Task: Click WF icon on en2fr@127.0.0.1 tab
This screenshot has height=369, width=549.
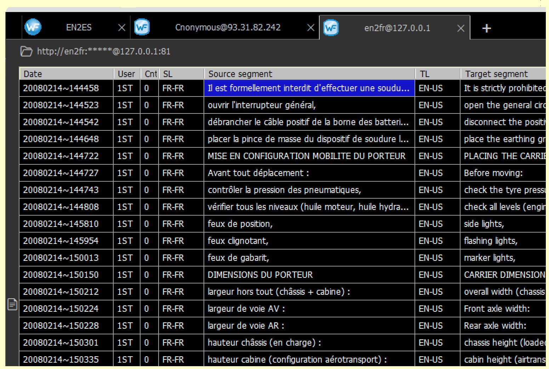Action: click(x=331, y=28)
